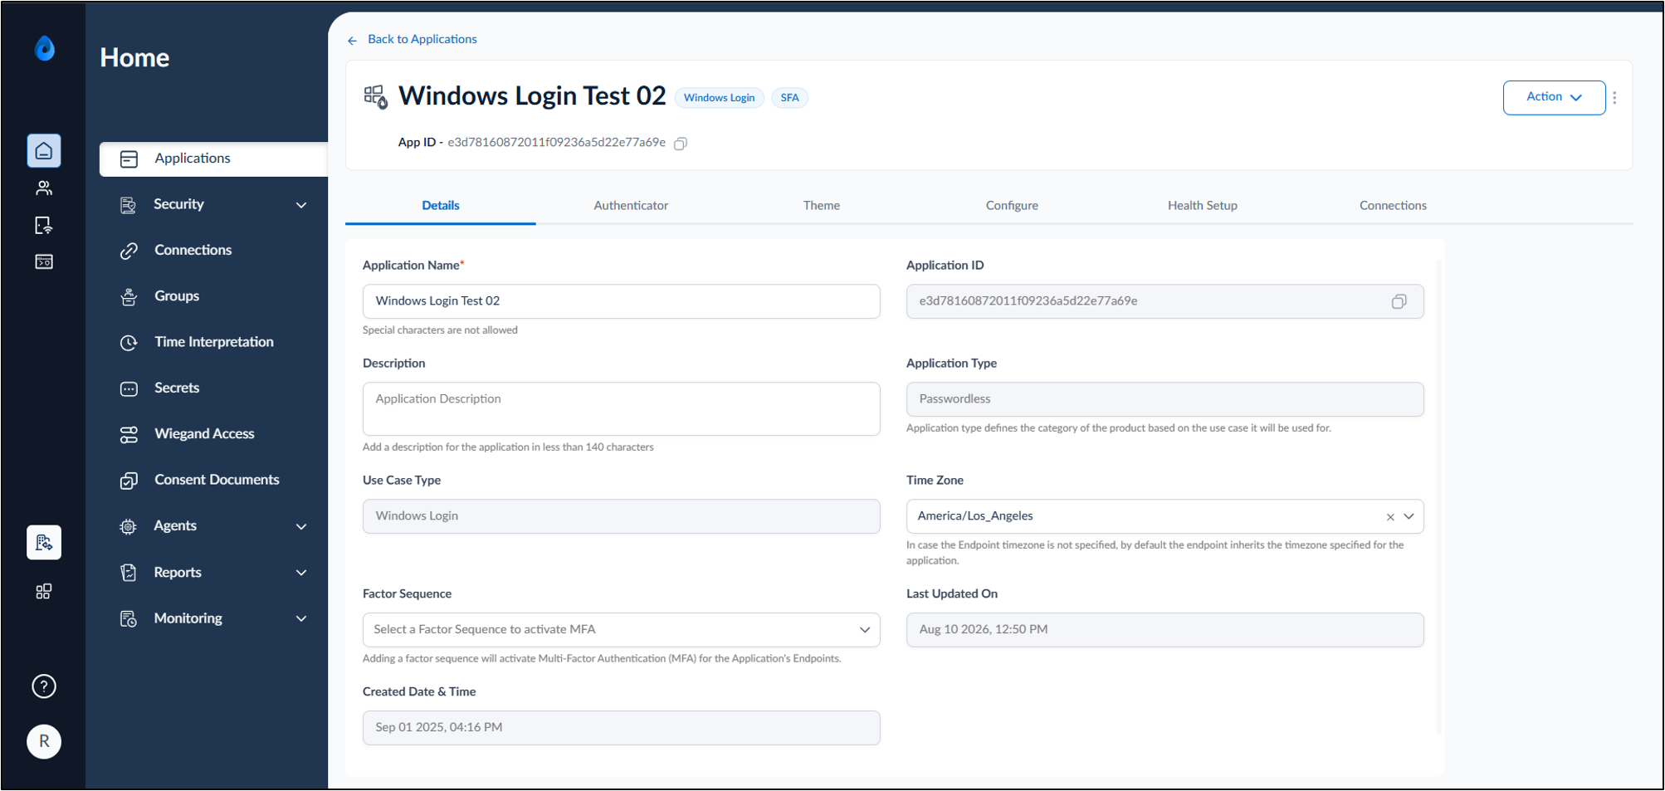Clear the America/Los_Angeles time zone selection
Viewport: 1665px width, 791px height.
1390,517
